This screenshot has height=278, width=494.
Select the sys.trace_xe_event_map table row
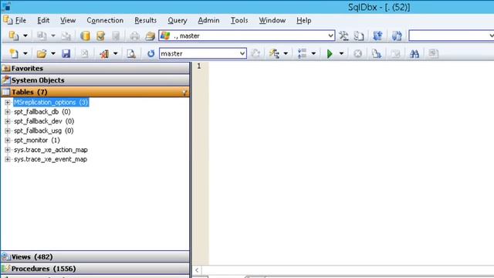[x=50, y=159]
